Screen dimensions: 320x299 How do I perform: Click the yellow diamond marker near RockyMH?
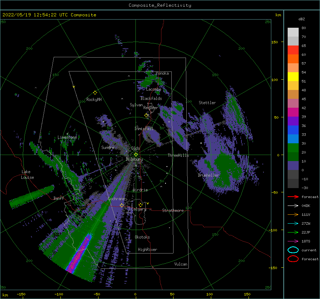click(x=95, y=93)
